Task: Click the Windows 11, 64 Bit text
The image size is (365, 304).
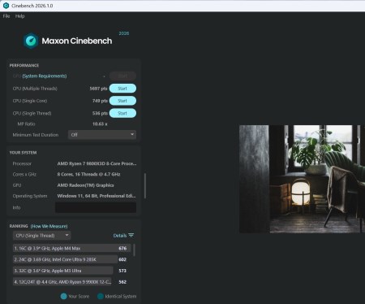Action: pyautogui.click(x=97, y=196)
